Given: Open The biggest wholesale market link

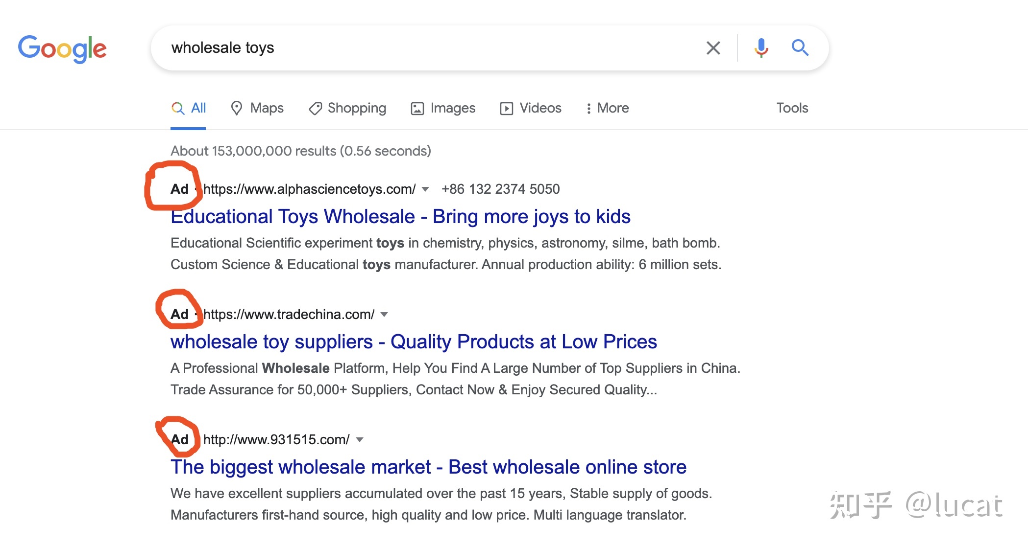Looking at the screenshot, I should pyautogui.click(x=428, y=467).
